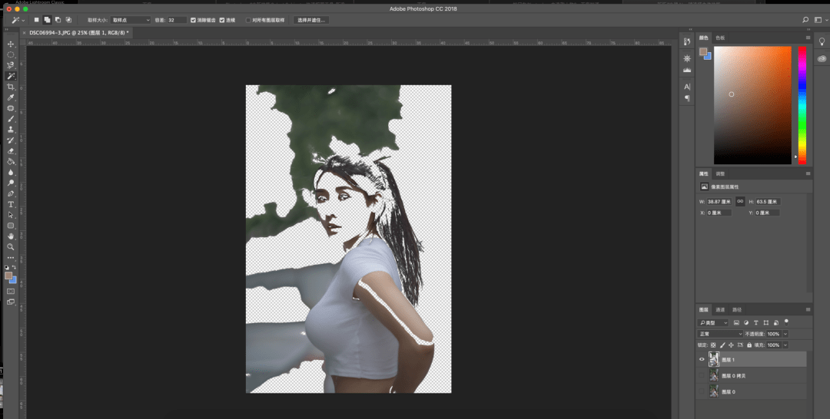Hide 图层 1 using its eye icon
This screenshot has width=830, height=419.
tap(702, 359)
